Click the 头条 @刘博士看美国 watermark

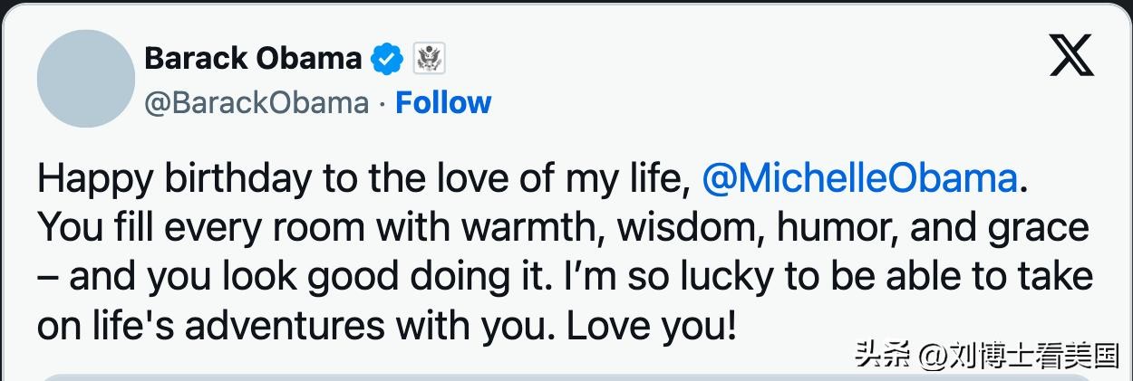(986, 356)
